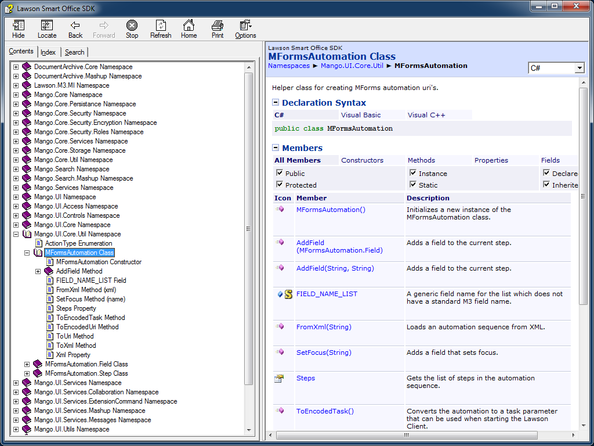The height and width of the screenshot is (446, 594).
Task: Open the ToEncodedTask() member link
Action: point(325,411)
